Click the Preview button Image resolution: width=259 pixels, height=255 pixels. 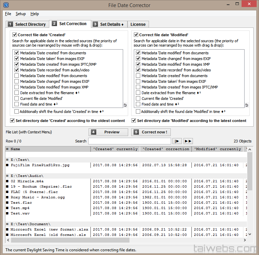[108, 132]
